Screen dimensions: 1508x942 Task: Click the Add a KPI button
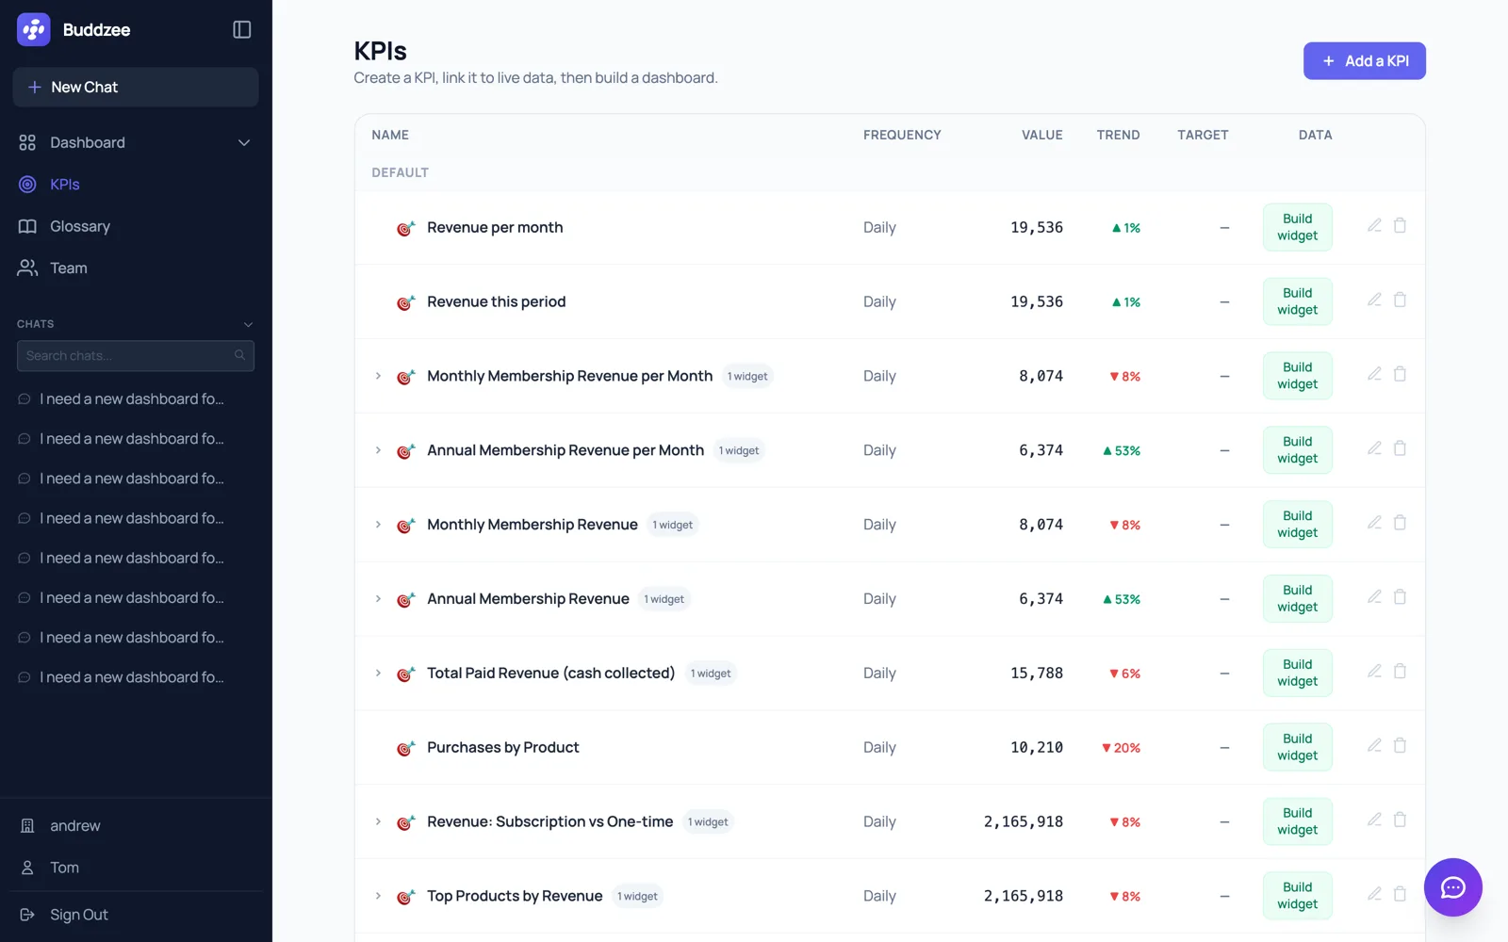click(1364, 61)
